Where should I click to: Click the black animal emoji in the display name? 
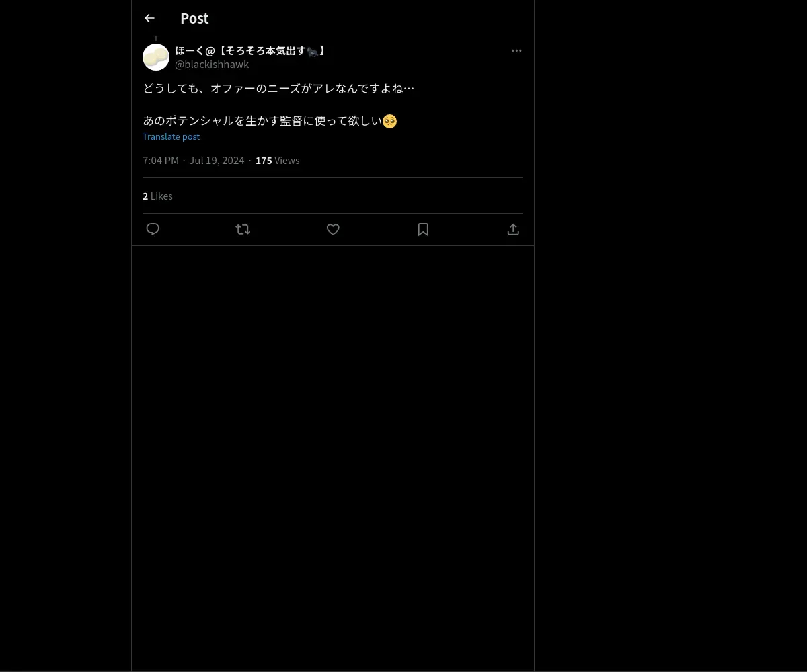(313, 51)
